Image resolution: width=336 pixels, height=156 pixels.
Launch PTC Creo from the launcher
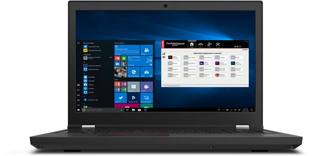click(237, 75)
